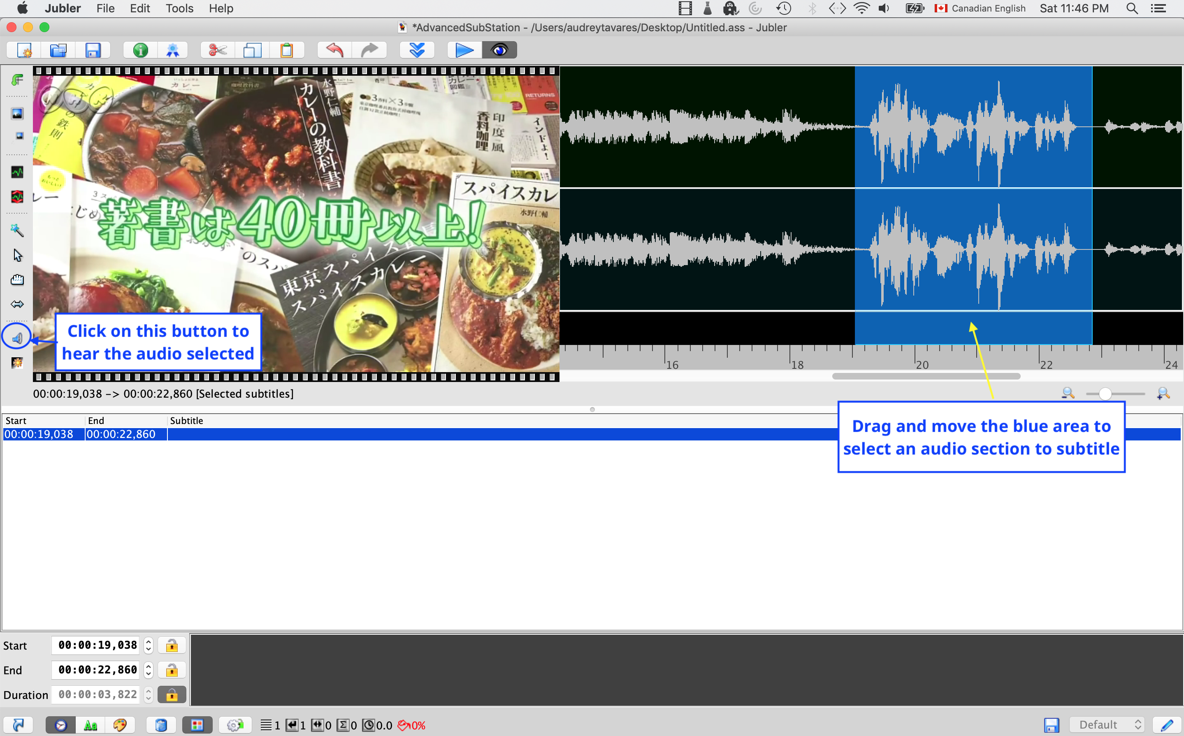Edit the End time field
Viewport: 1184px width, 736px height.
(96, 670)
